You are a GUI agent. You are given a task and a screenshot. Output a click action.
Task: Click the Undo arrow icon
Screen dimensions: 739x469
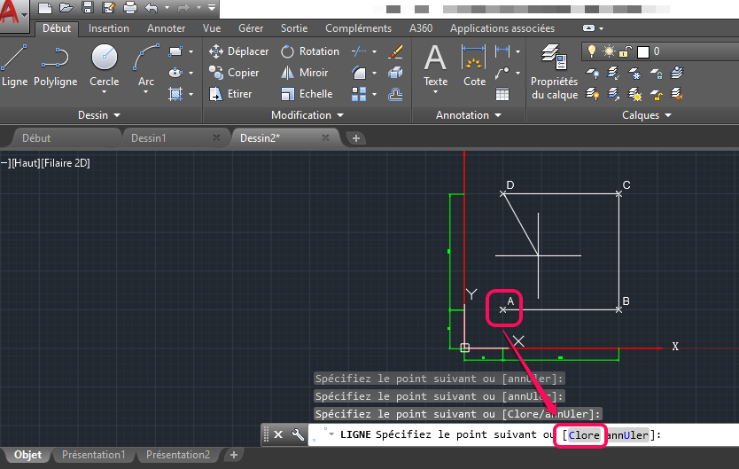pos(152,7)
